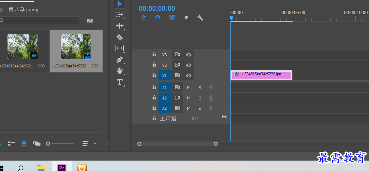Select the Slip tool
The image size is (369, 171).
coord(120,48)
